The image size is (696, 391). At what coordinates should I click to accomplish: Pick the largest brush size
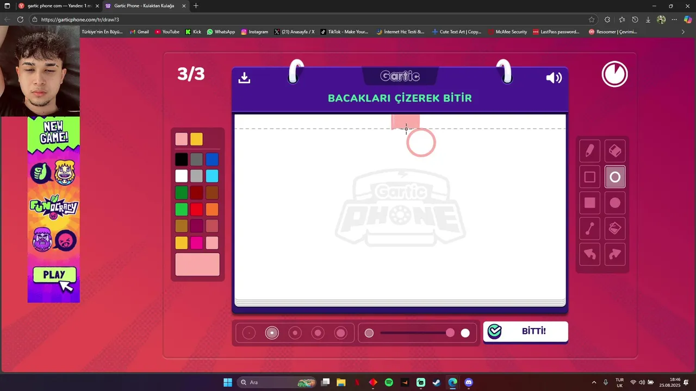pos(341,333)
